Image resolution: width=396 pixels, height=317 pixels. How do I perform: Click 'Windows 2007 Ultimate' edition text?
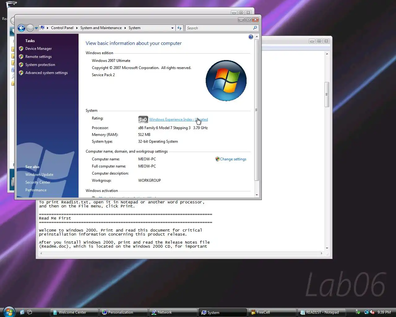[111, 61]
